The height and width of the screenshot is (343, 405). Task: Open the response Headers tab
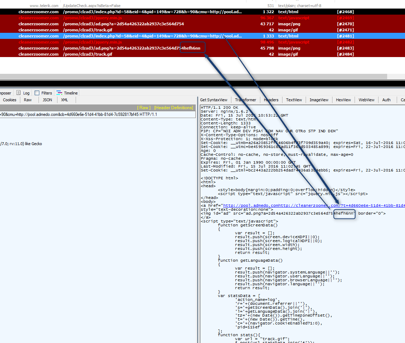click(x=271, y=100)
